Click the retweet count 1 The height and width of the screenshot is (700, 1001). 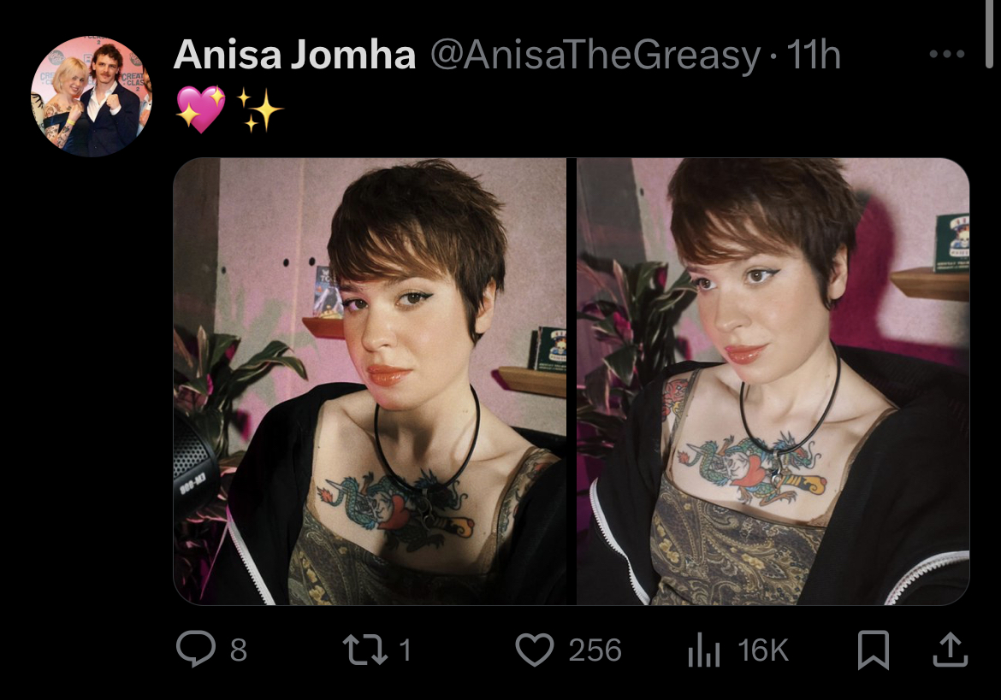click(x=405, y=650)
